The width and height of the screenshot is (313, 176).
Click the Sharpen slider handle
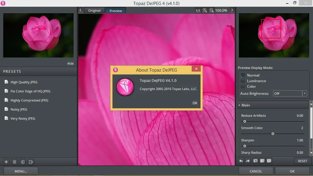[x=244, y=146]
